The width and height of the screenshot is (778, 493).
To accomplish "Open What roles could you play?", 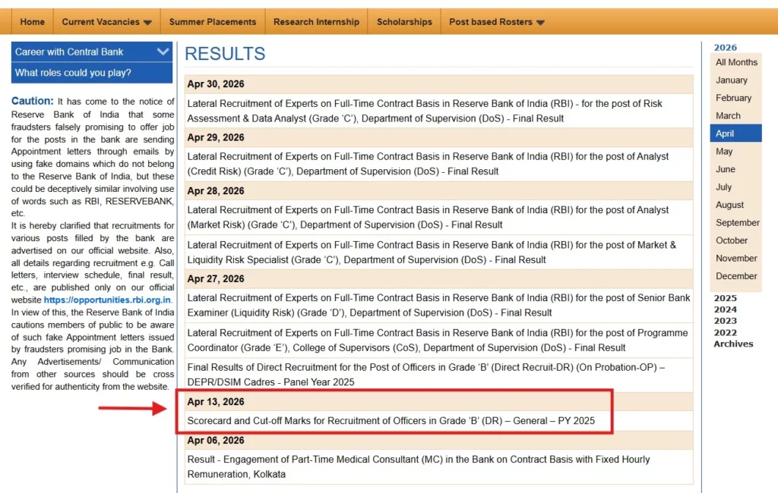I will point(92,73).
